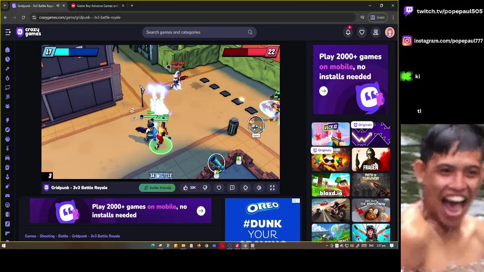Show hidden system tray icons chevron
Image resolution: width=484 pixels, height=272 pixels.
[x=327, y=246]
